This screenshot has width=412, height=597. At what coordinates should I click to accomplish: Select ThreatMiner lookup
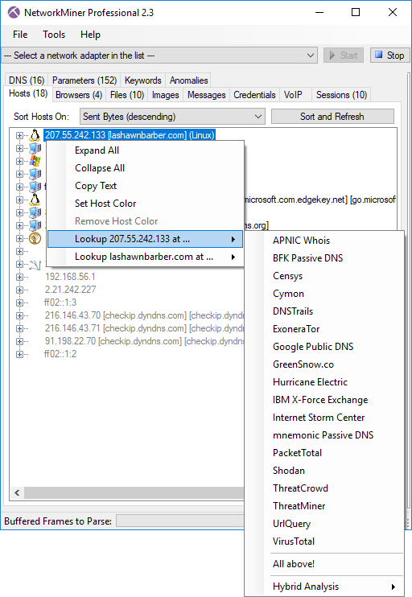point(324,506)
